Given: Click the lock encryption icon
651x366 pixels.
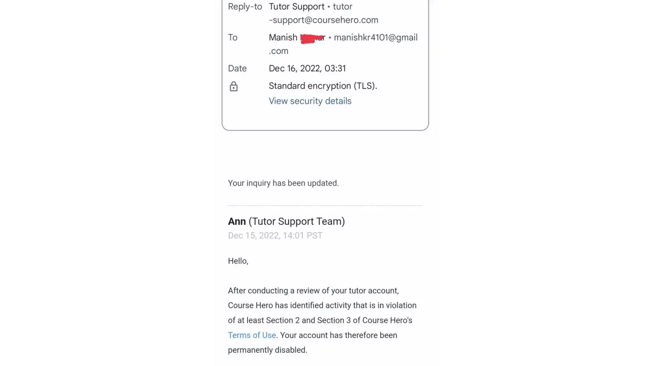Looking at the screenshot, I should (234, 86).
